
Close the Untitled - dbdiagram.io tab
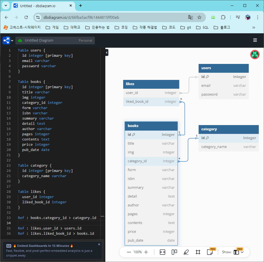pyautogui.click(x=71, y=6)
